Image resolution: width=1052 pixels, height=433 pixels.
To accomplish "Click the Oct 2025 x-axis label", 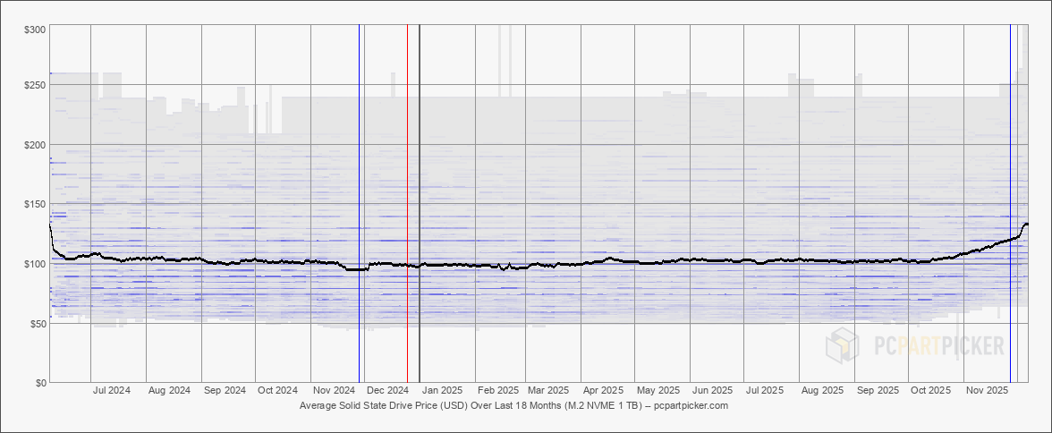I will (x=930, y=391).
